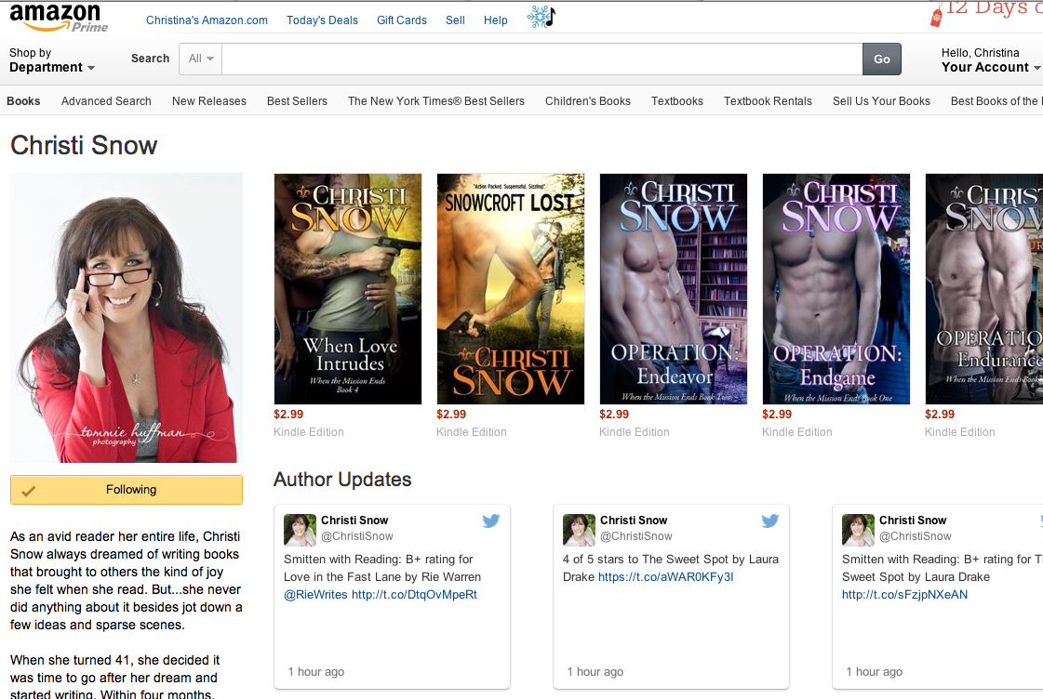The height and width of the screenshot is (699, 1043).
Task: Open the Snowcroft Lost book cover
Action: [510, 289]
